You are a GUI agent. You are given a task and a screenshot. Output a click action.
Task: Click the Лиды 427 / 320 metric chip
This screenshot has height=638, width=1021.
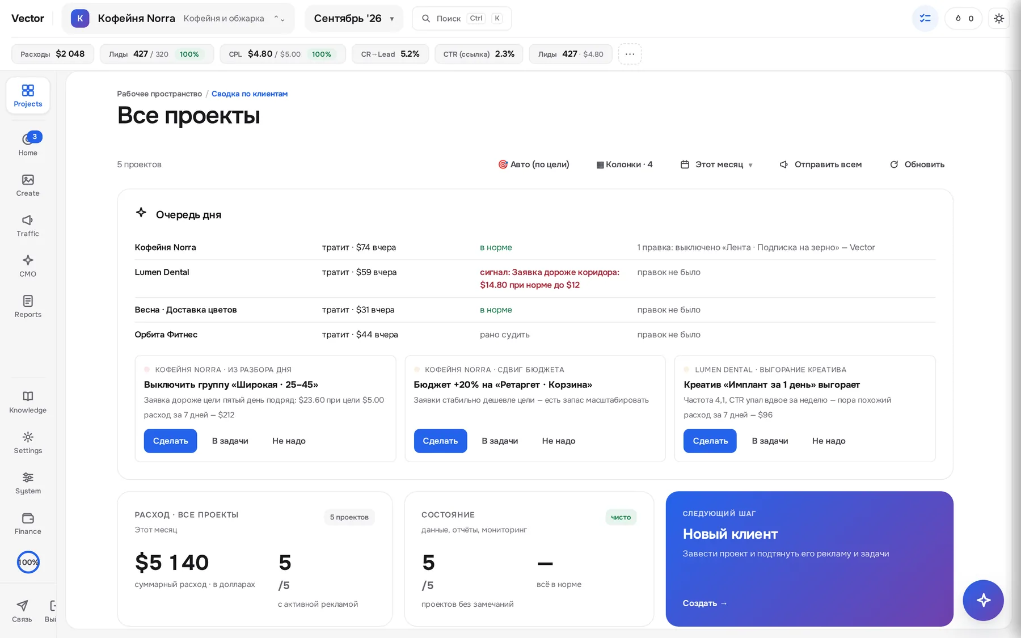(157, 54)
